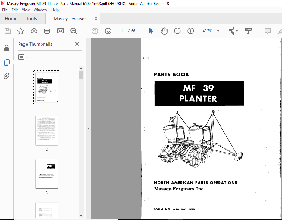
Task: Open the attachments paperclip panel
Action: click(6, 76)
